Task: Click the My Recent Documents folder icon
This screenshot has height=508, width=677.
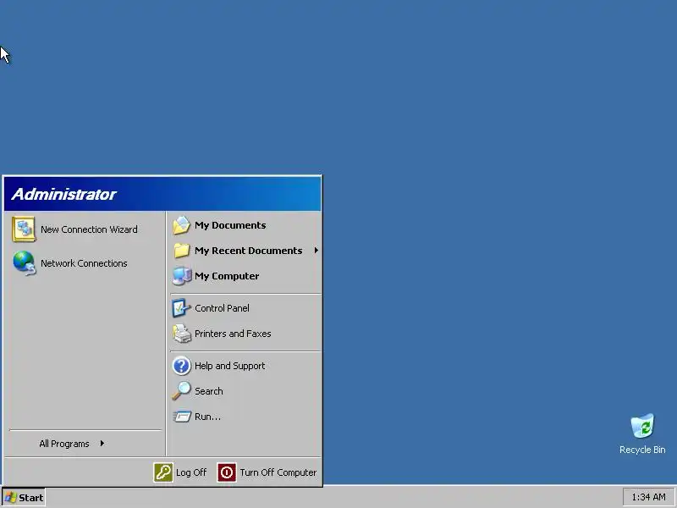Action: [181, 251]
